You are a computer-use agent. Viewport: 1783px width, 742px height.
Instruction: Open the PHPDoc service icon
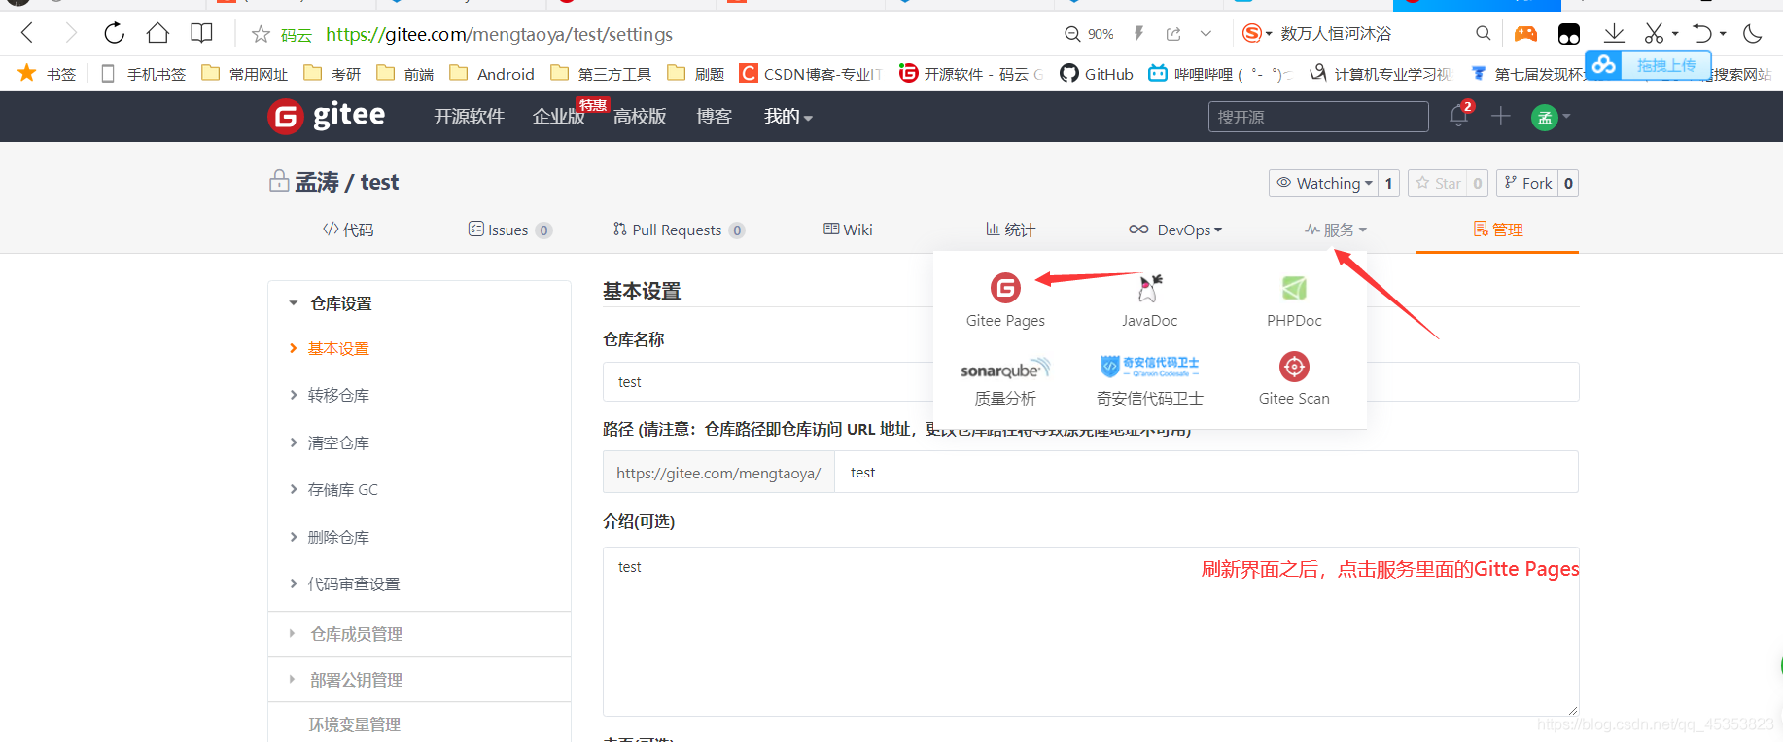pyautogui.click(x=1294, y=288)
